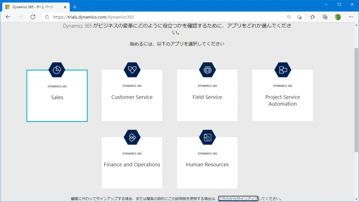Viewport: 359px width, 202px height.
Task: Click the Customer Service heart icon
Action: click(x=132, y=70)
